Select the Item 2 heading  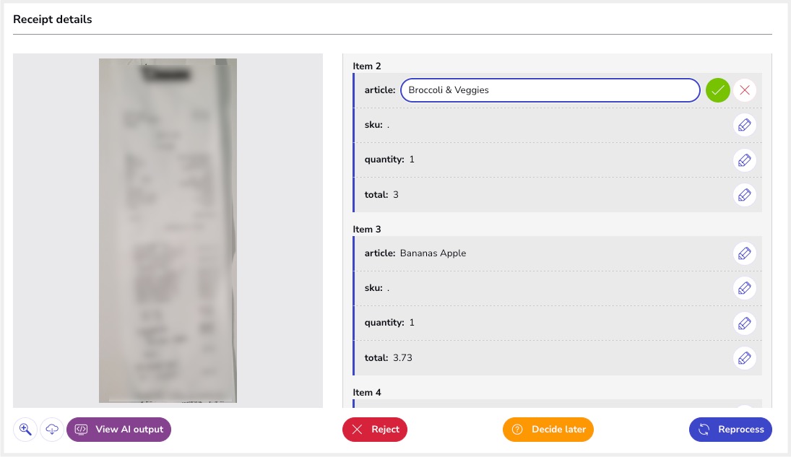coord(367,66)
